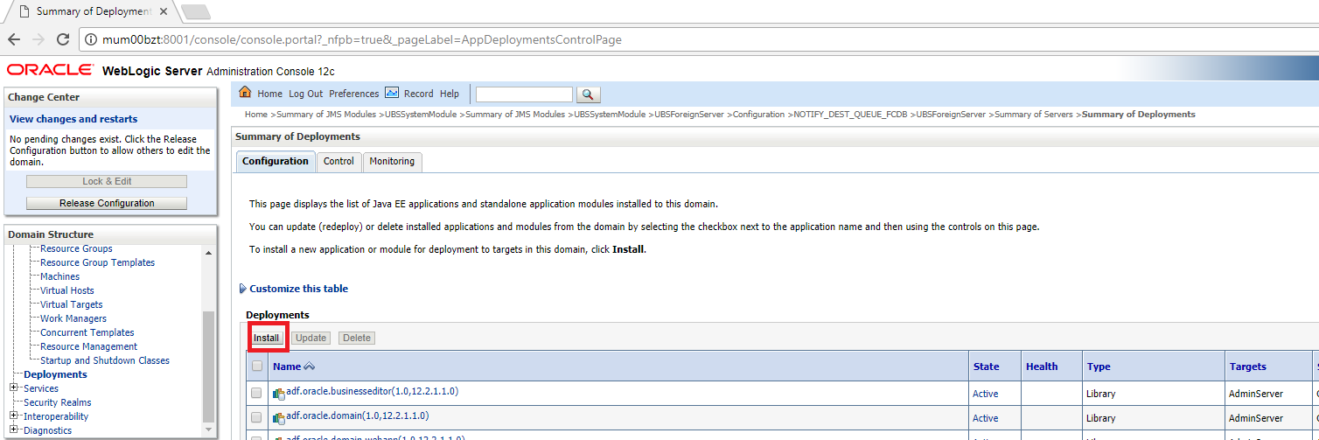Click the console search input field
The height and width of the screenshot is (440, 1319).
524,94
